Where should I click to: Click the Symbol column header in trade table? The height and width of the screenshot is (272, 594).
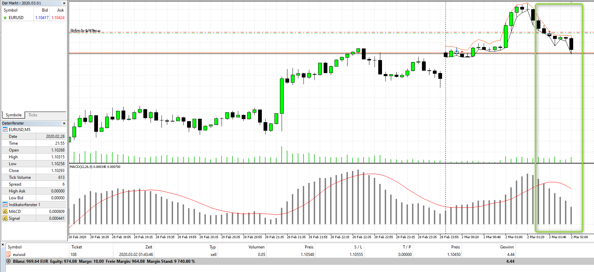tap(15, 247)
